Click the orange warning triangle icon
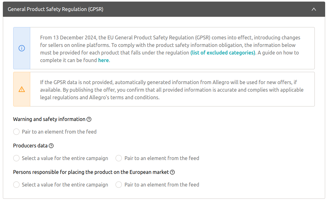This screenshot has width=328, height=201. (x=22, y=89)
